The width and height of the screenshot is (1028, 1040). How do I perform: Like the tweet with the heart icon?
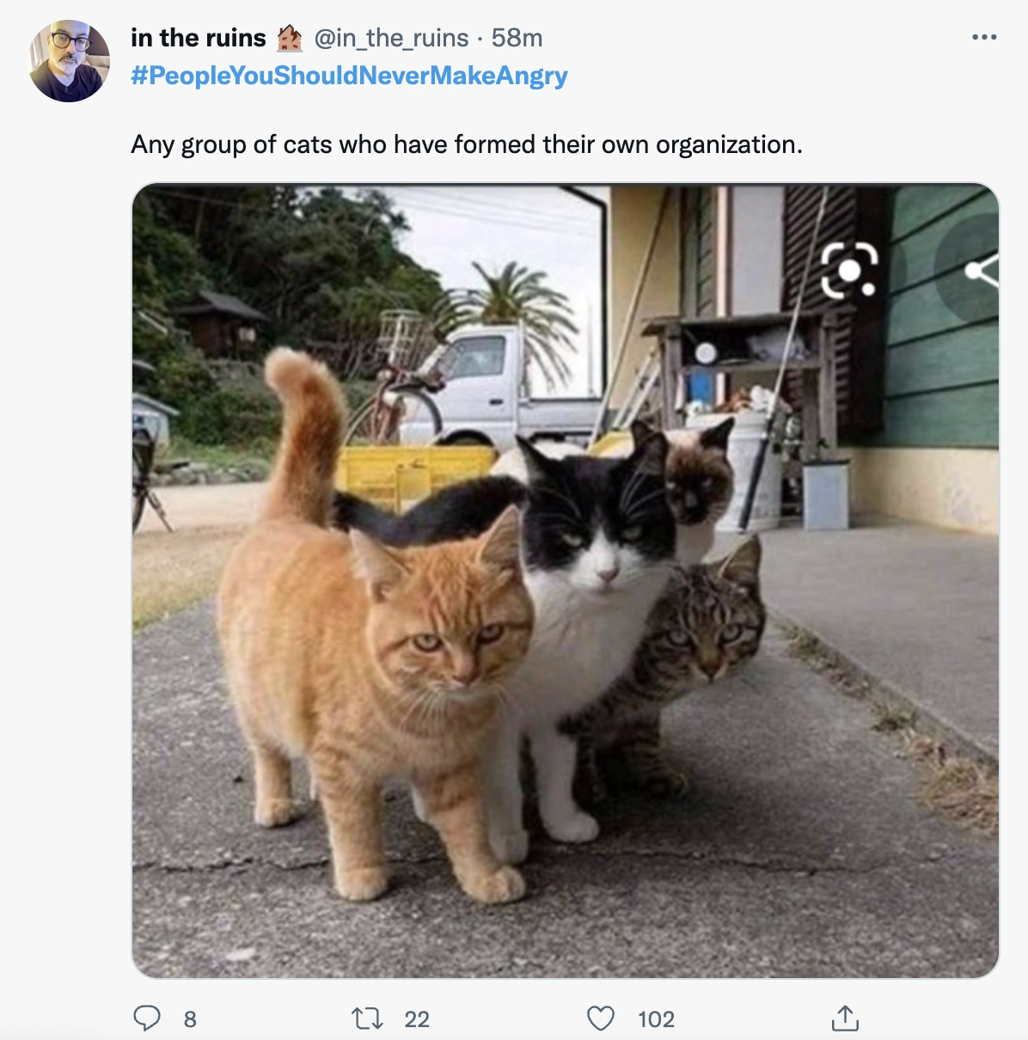[x=600, y=1019]
